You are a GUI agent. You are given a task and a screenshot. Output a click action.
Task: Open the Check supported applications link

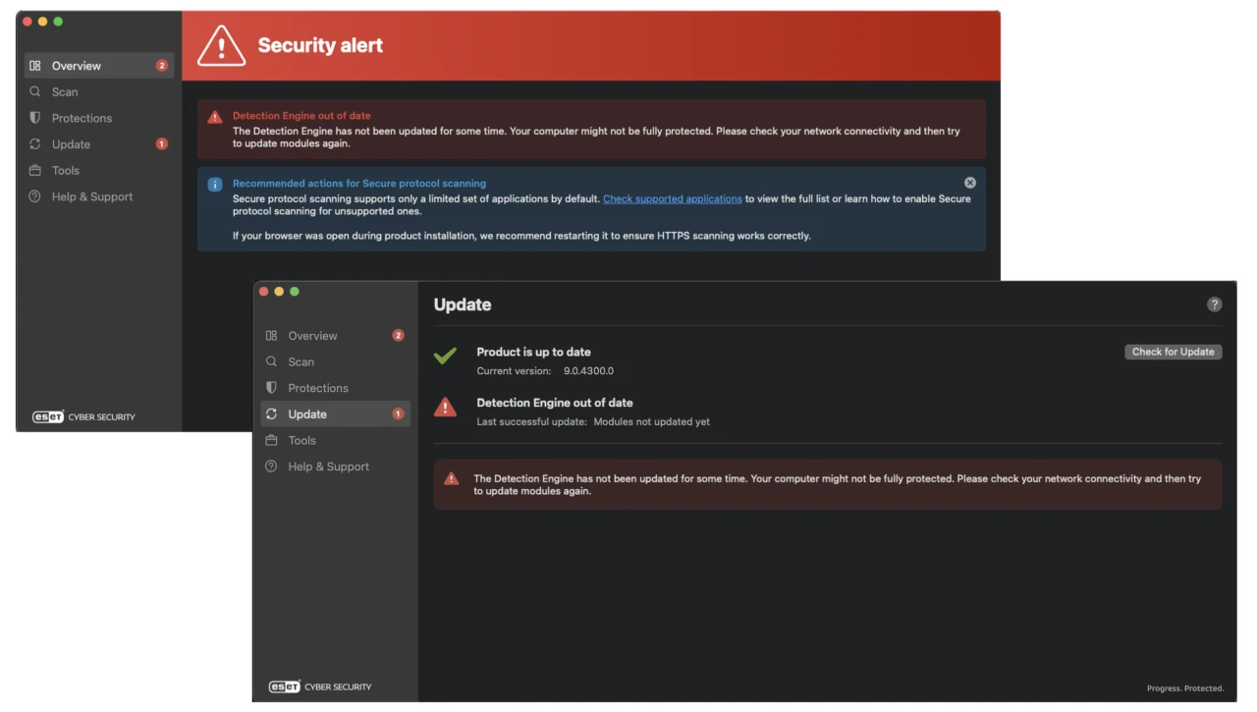(x=672, y=198)
